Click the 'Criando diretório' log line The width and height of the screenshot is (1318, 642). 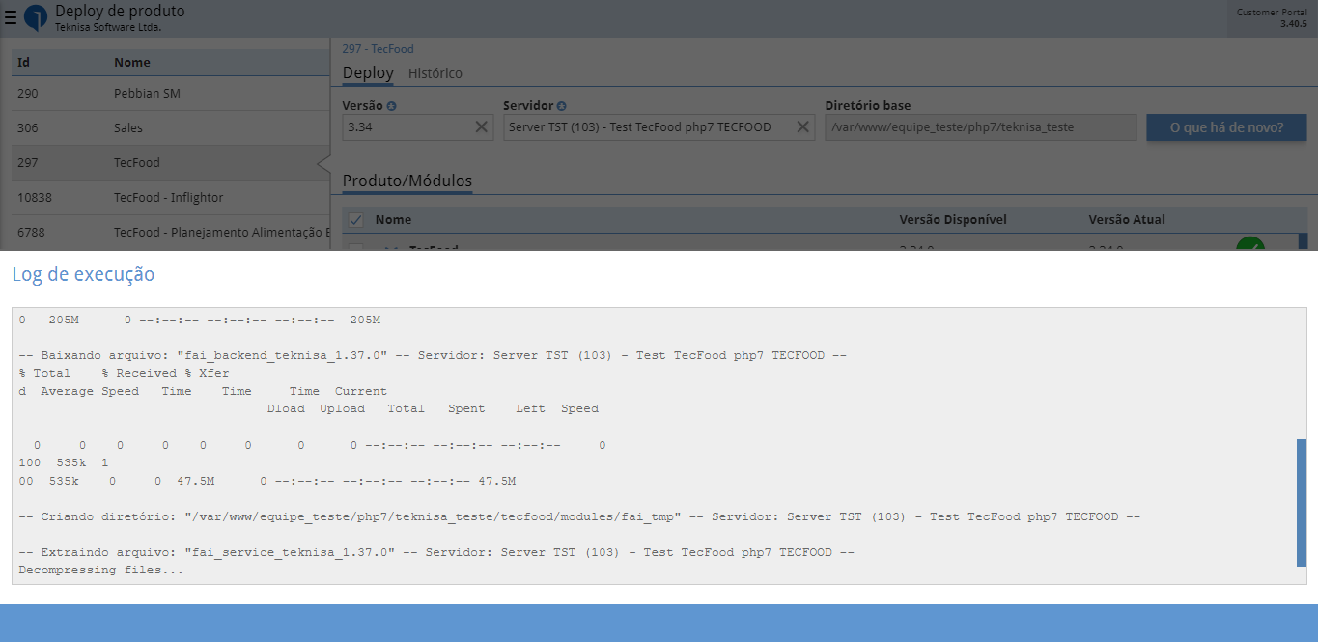[579, 516]
